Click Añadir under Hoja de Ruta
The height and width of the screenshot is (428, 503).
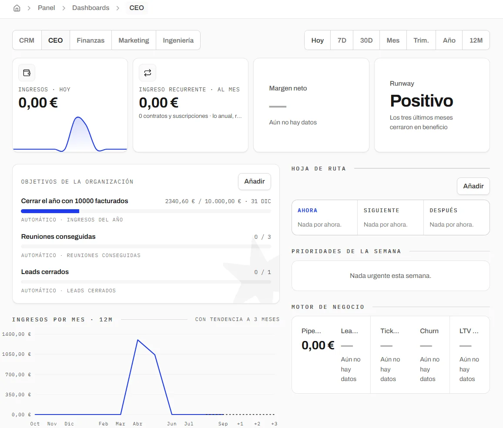473,186
